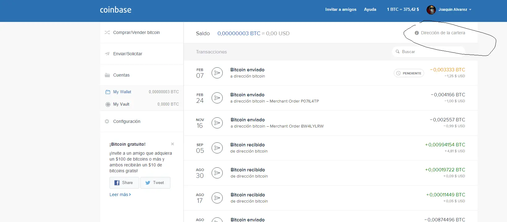This screenshot has width=507, height=222.
Task: Click the +0,00994154 BTC amount
Action: (445, 145)
